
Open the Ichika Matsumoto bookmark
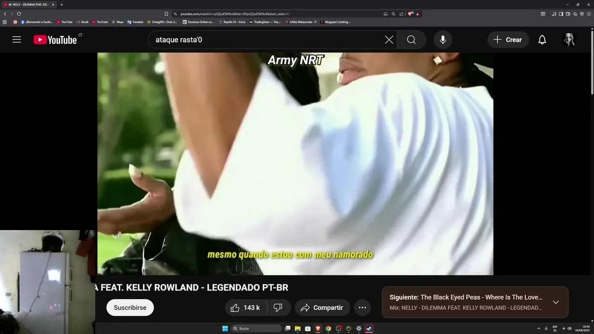coord(301,22)
